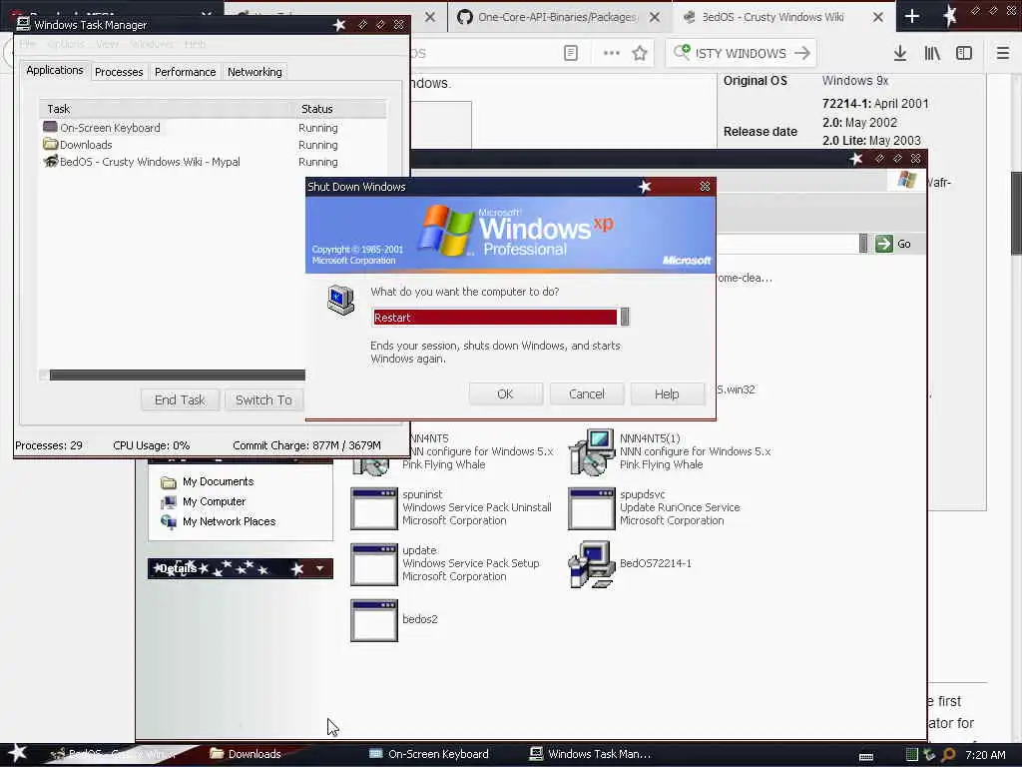This screenshot has width=1022, height=767.
Task: Switch to Windows Task Manager taskbar button
Action: [591, 754]
